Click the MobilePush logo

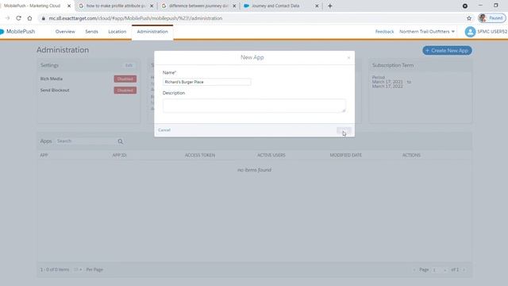17,32
